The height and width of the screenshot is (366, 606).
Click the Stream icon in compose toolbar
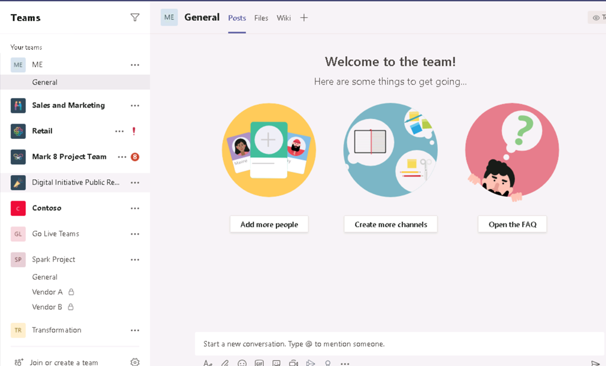click(x=310, y=363)
